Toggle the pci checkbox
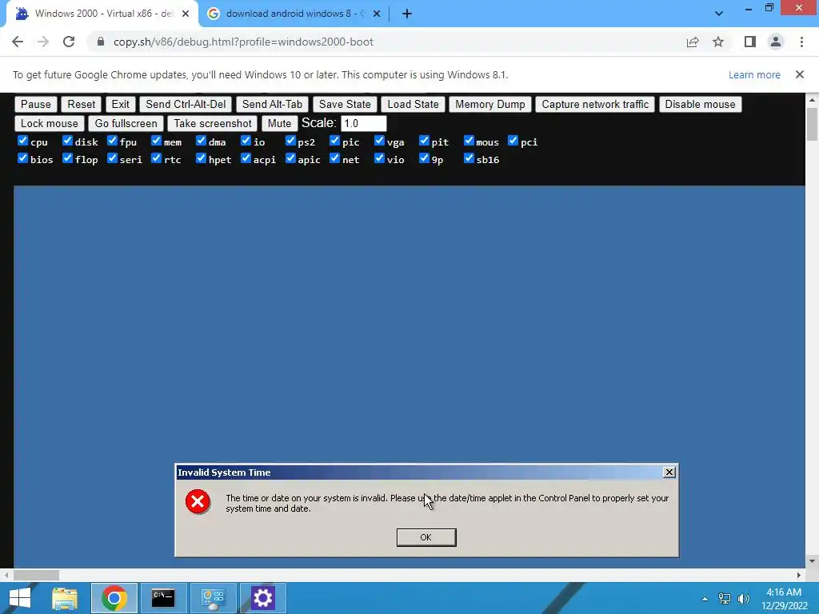 pyautogui.click(x=513, y=141)
